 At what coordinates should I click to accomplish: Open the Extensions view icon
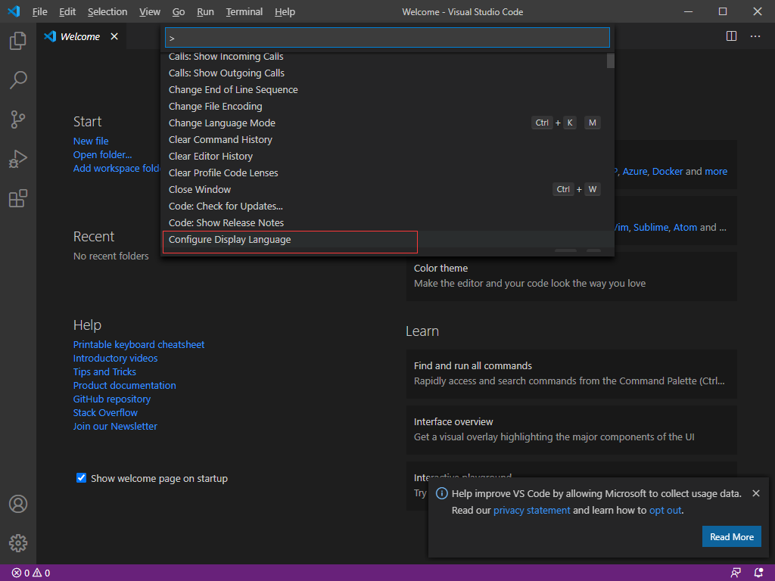[18, 199]
